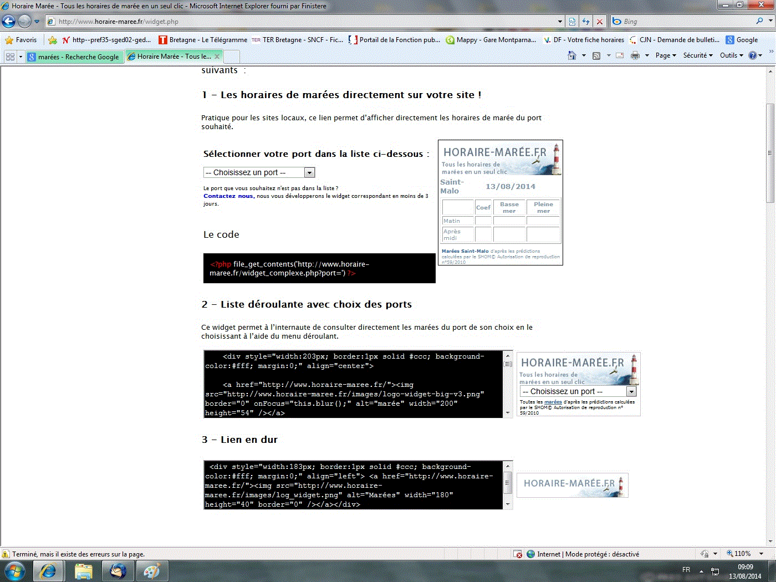Image resolution: width=776 pixels, height=582 pixels.
Task: Click the RSS feeds icon
Action: tap(596, 55)
